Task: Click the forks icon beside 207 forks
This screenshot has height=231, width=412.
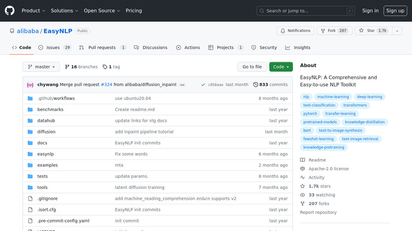Action: pos(303,204)
